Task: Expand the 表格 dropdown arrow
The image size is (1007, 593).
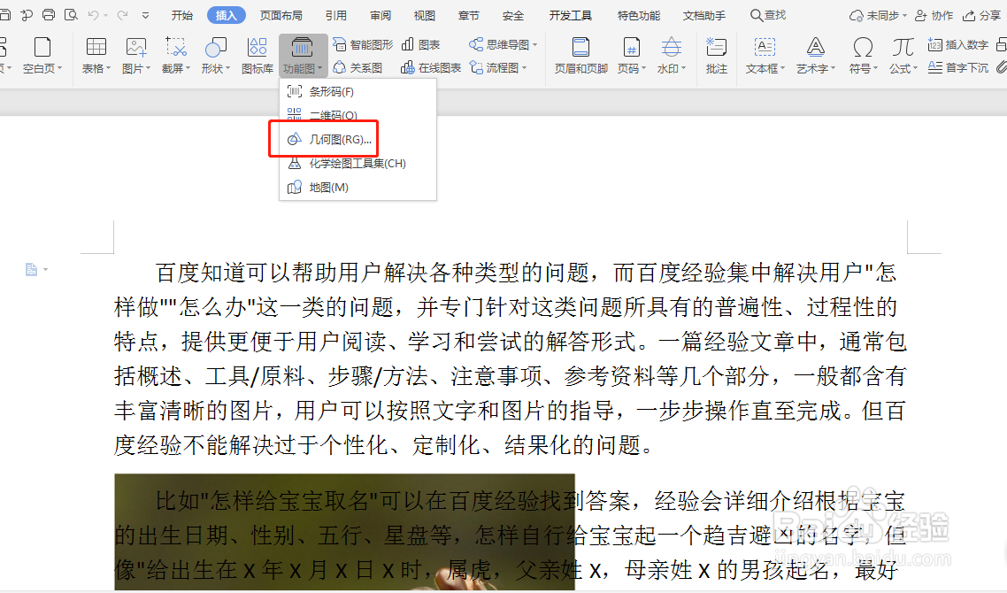Action: pyautogui.click(x=108, y=68)
